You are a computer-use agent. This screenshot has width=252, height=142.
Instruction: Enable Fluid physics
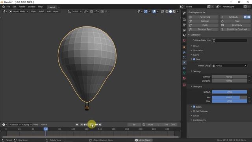tap(235, 21)
